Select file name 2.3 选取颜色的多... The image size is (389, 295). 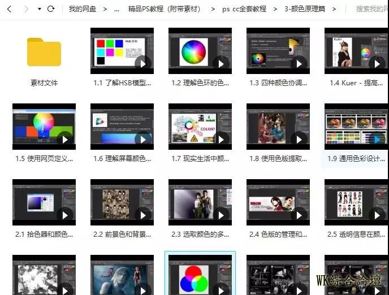[x=200, y=234]
